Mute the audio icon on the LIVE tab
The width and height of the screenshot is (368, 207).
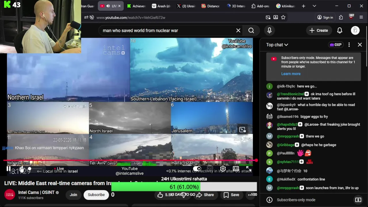108,6
